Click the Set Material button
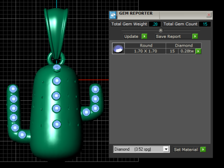Viewport: 224px width, 168px height. (186, 149)
